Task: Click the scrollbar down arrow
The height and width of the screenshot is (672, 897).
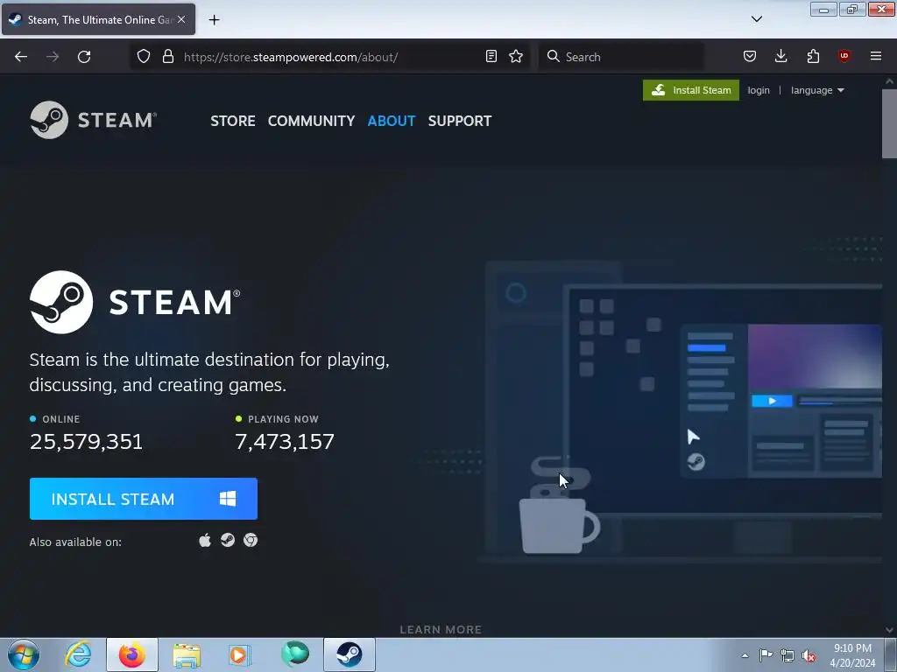Action: [889, 630]
